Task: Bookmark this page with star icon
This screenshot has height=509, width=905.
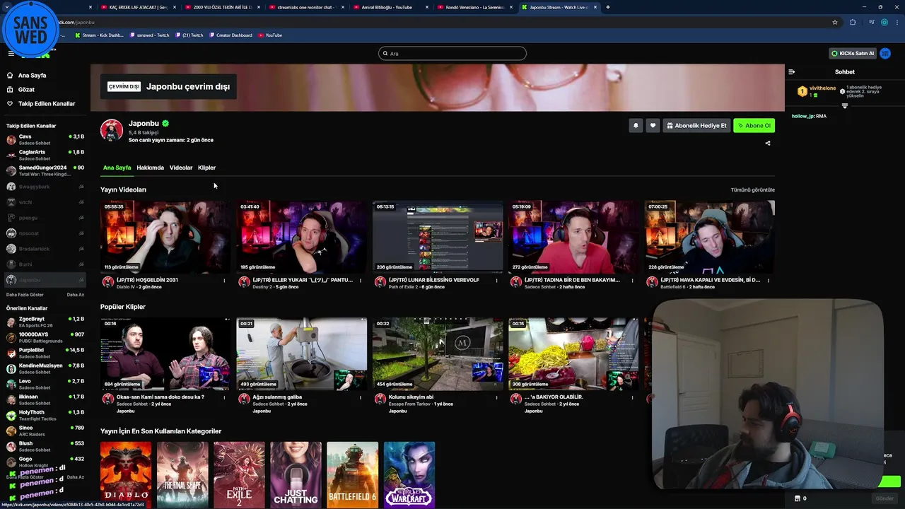Action: coord(835,22)
